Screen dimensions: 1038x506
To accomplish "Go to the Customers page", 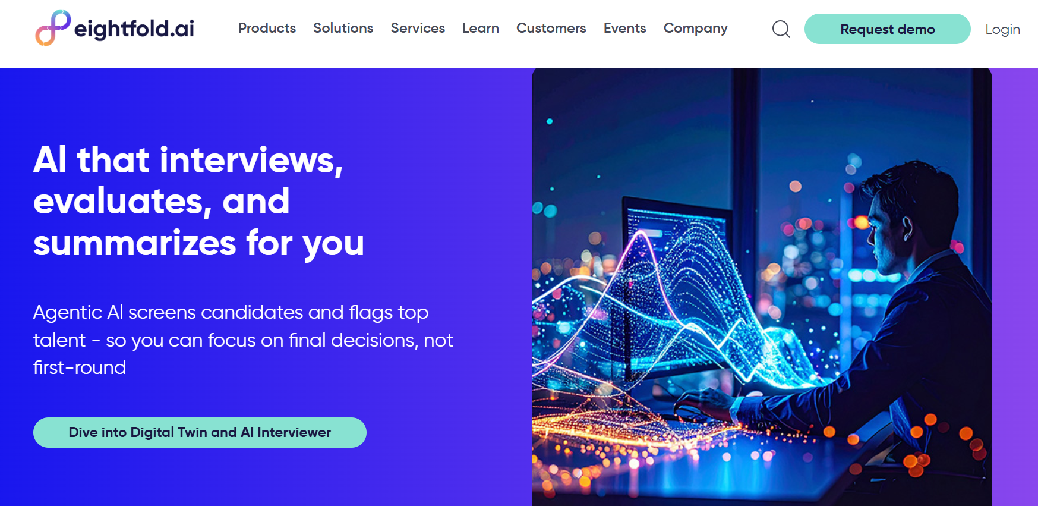I will (x=551, y=28).
